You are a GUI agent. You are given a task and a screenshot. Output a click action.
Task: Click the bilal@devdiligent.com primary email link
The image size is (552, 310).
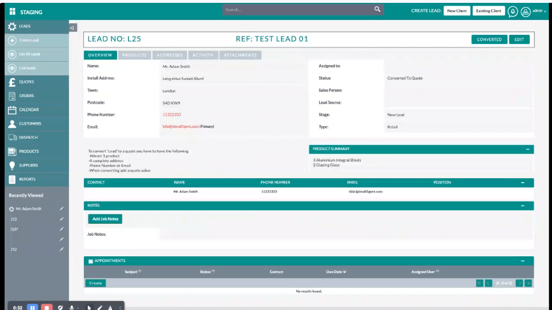180,127
